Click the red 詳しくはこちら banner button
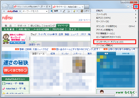The image size is (139, 98). click(x=15, y=70)
